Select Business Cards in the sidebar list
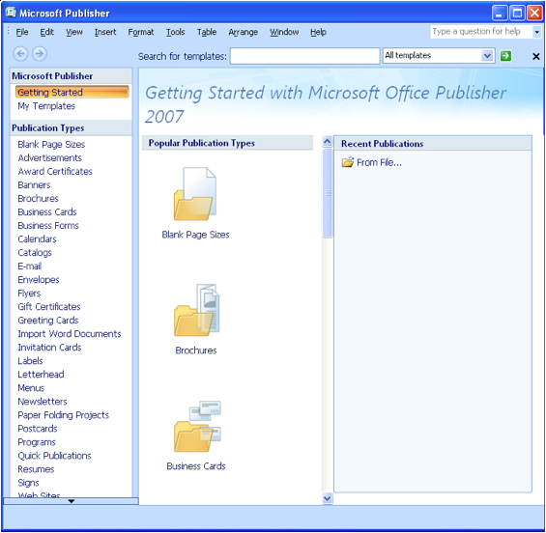The image size is (546, 533). pos(47,211)
